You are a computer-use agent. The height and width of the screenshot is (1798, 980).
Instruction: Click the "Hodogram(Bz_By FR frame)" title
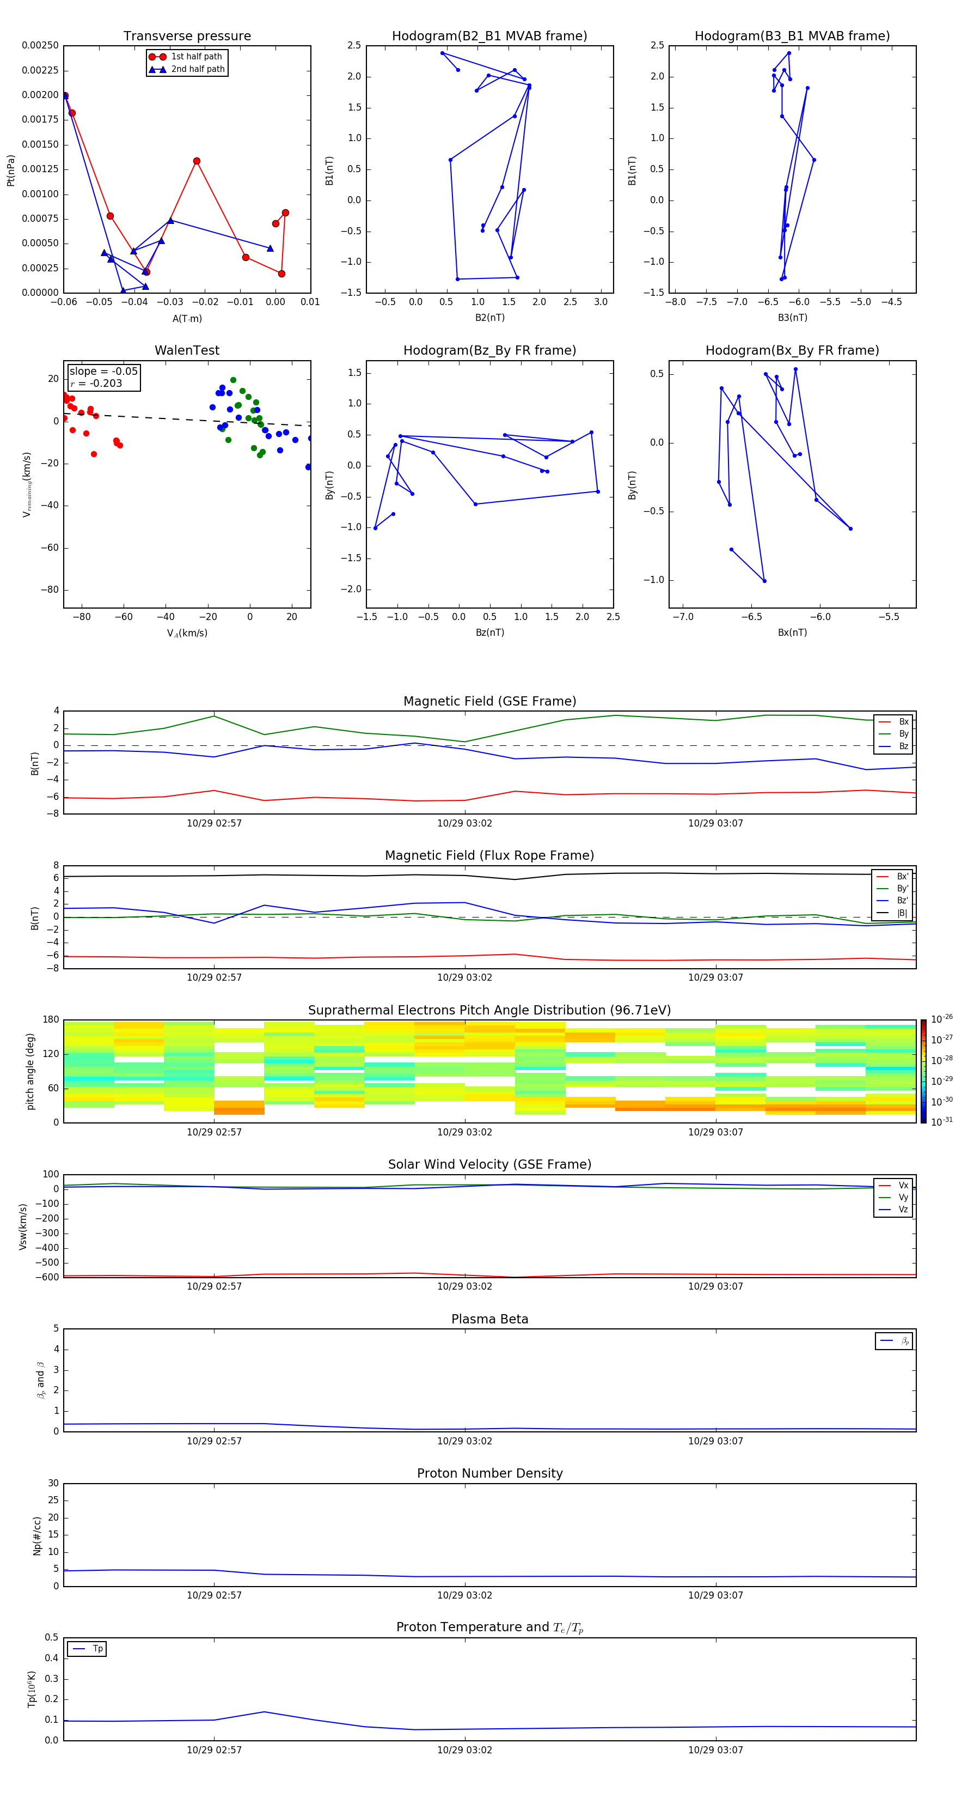pyautogui.click(x=489, y=350)
